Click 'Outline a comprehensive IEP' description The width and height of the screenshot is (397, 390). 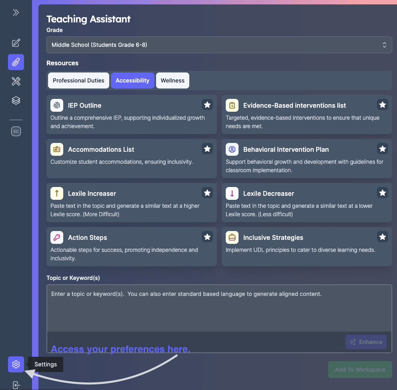pyautogui.click(x=128, y=122)
